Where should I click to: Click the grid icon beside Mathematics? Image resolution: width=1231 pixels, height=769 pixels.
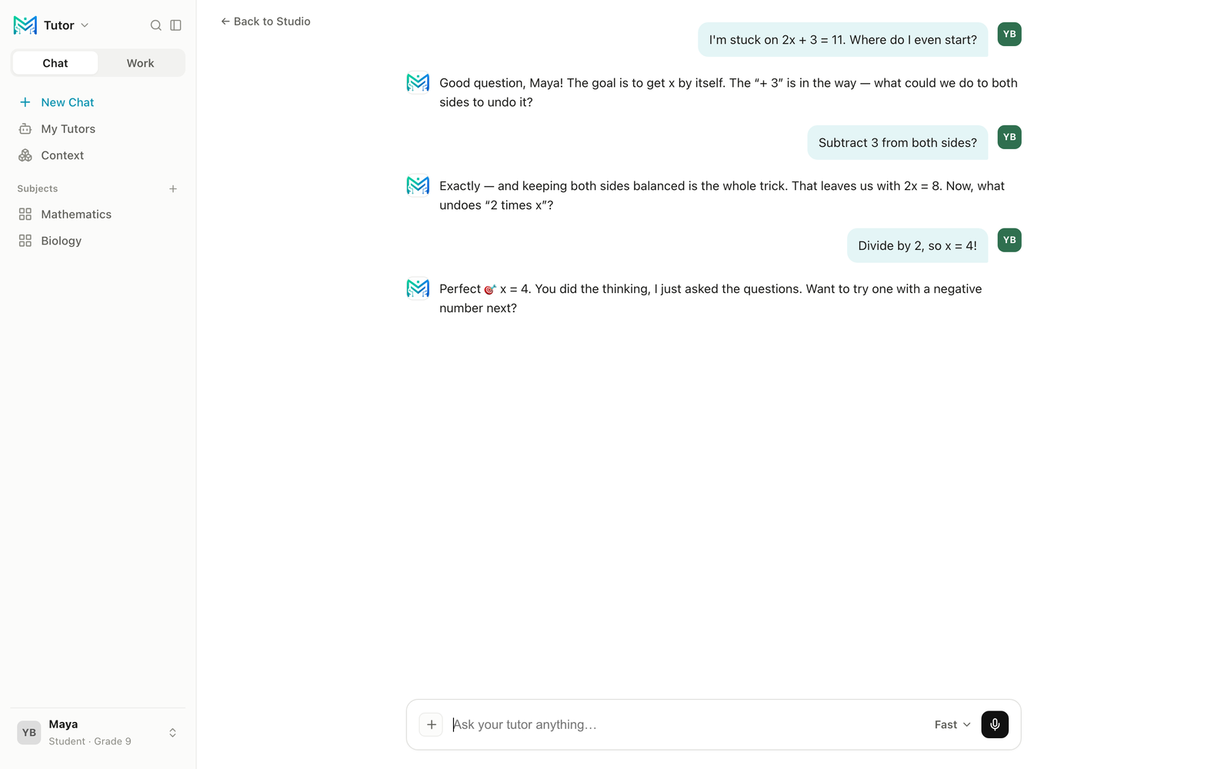coord(25,215)
